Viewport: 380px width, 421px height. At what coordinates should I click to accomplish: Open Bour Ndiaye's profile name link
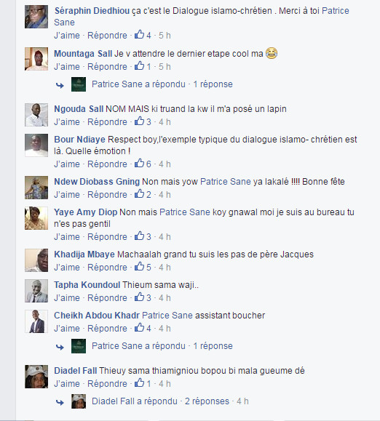[79, 140]
